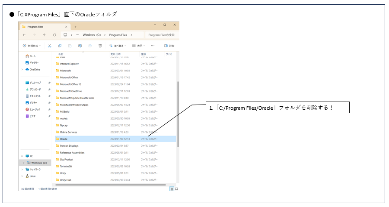
Task: Rename the selected folder via toolbar icon
Action: coord(80,46)
